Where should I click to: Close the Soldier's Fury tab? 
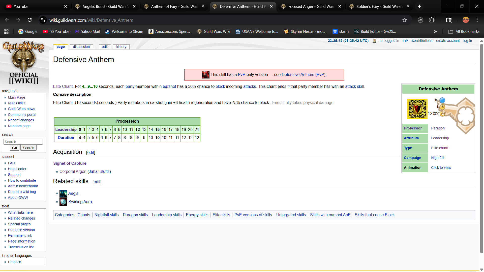point(408,6)
